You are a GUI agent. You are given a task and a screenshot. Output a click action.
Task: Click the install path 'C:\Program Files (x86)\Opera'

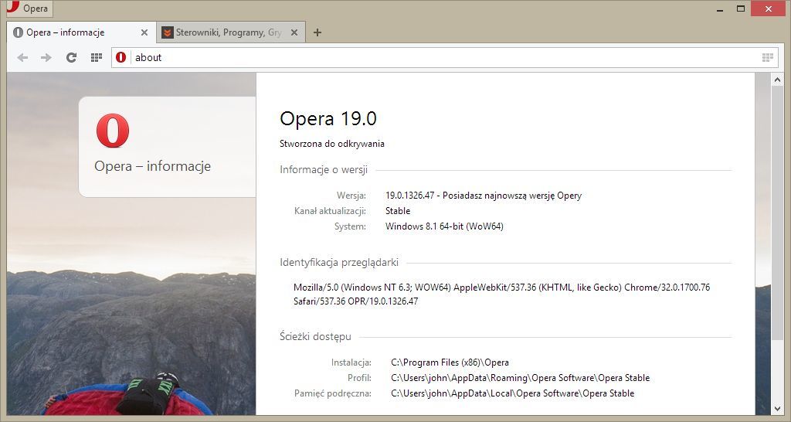[450, 362]
